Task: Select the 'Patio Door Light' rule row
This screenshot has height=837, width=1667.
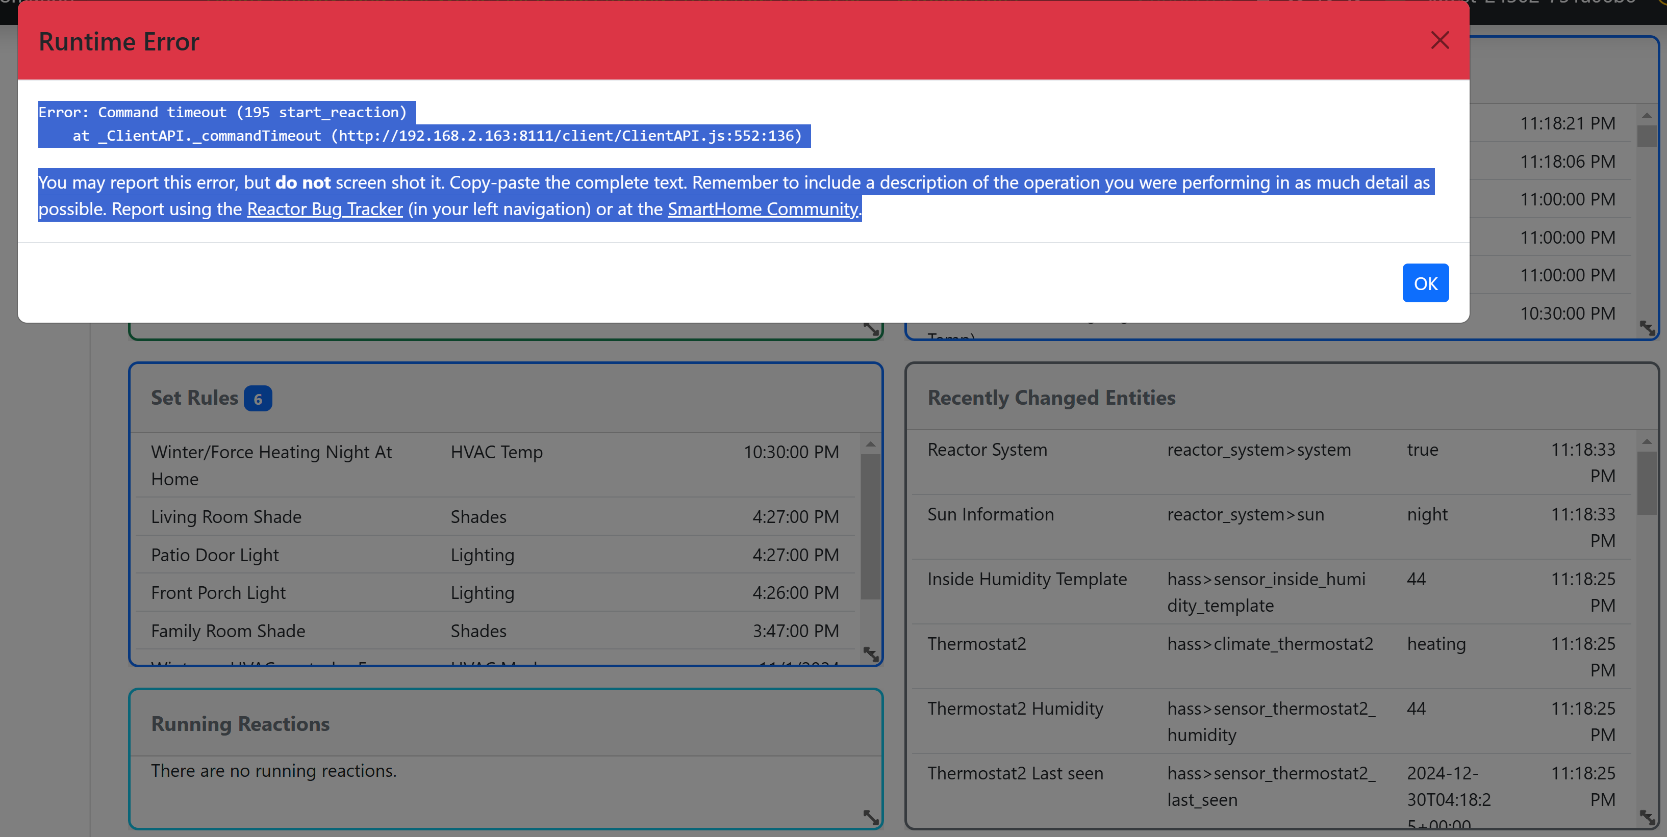Action: click(496, 554)
